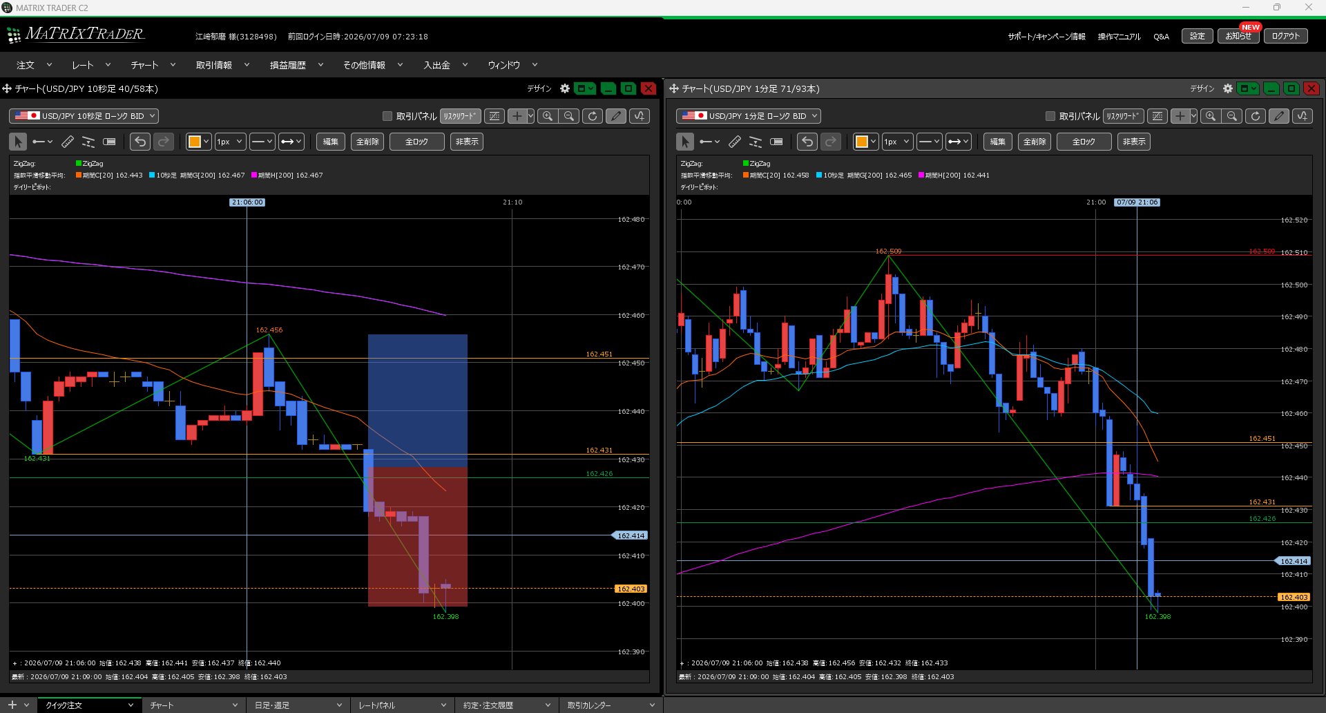
Task: Open the 操作マニュアル link
Action: pos(1119,37)
